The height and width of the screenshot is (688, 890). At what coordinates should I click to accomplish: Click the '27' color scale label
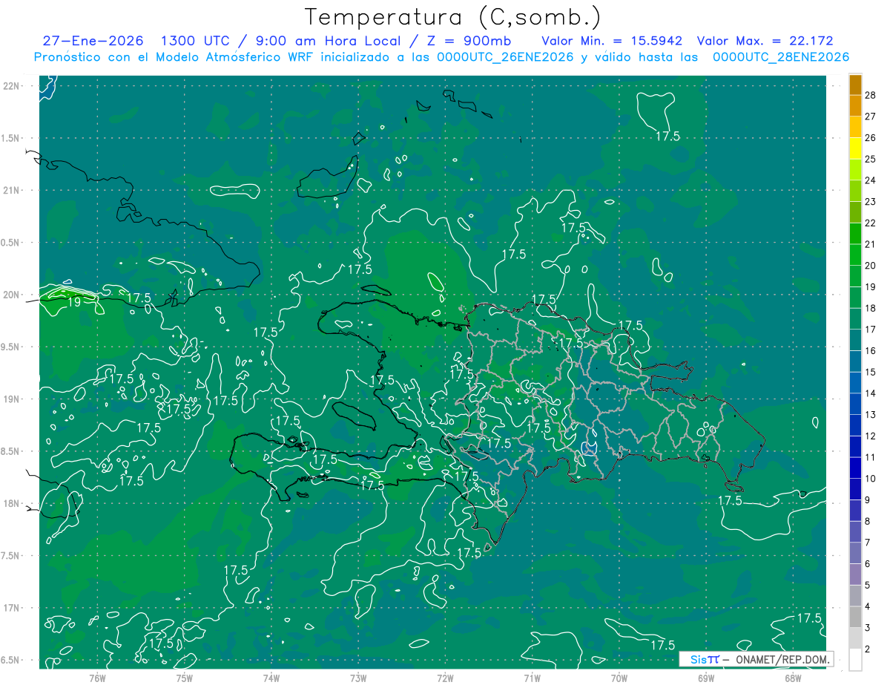[x=871, y=117]
